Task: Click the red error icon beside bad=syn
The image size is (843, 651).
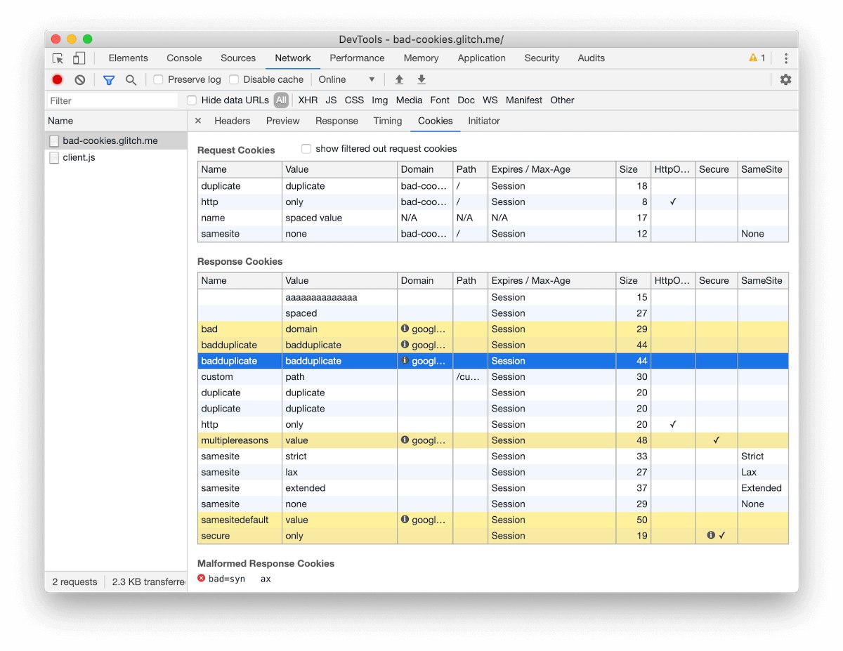Action: pos(202,579)
